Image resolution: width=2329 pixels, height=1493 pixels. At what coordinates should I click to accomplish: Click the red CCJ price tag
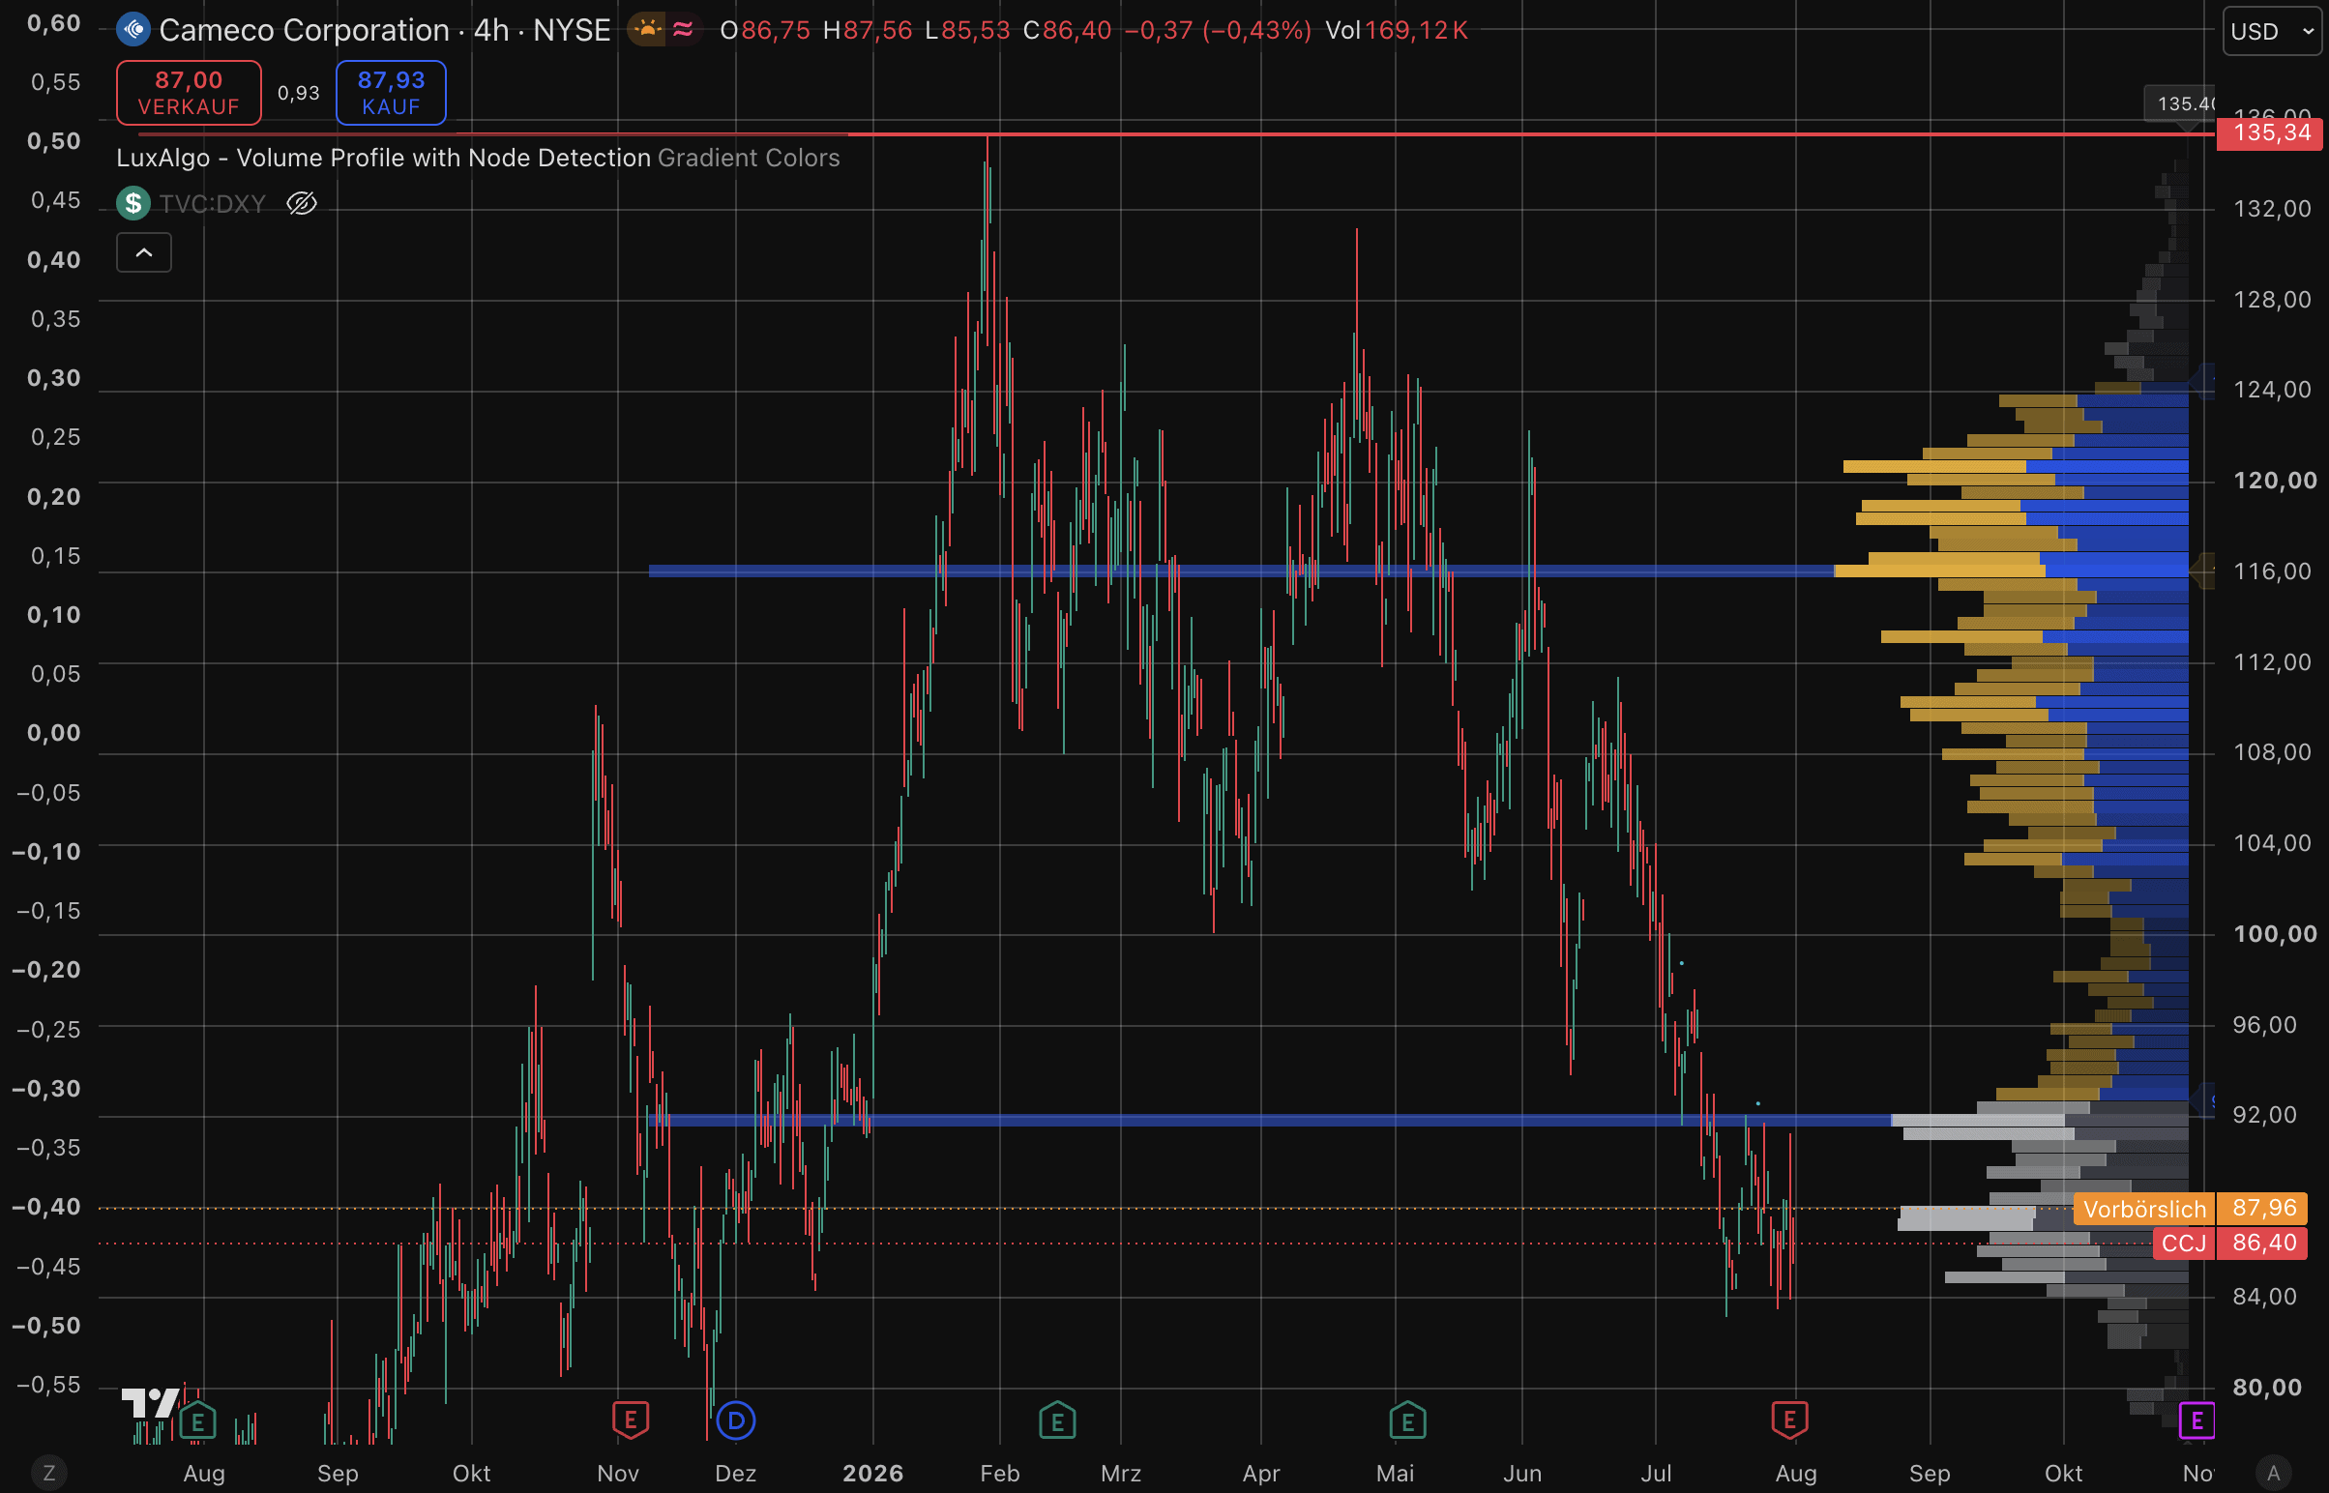[x=2184, y=1243]
